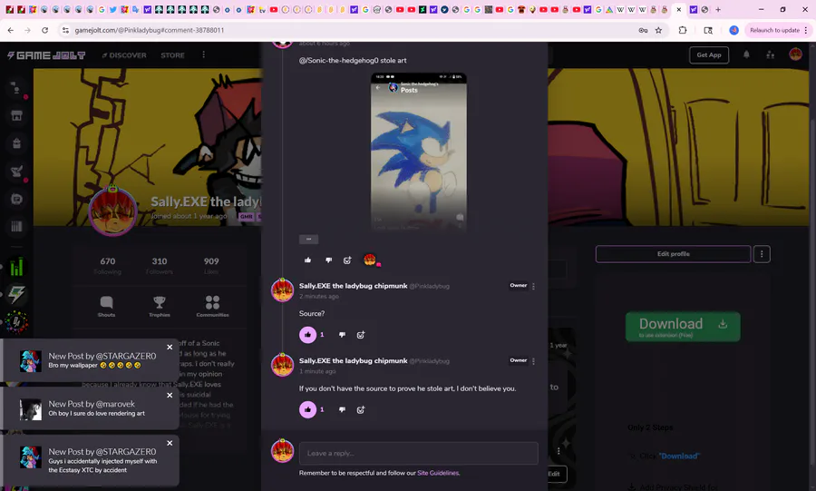Open the notifications bell
Screen dimensions: 816x491
(746, 54)
